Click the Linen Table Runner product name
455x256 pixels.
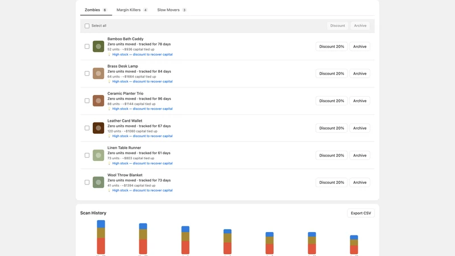point(124,148)
